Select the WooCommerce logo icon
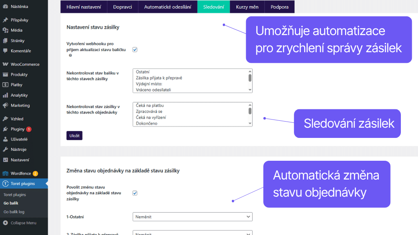Image resolution: width=418 pixels, height=235 pixels. 5,64
